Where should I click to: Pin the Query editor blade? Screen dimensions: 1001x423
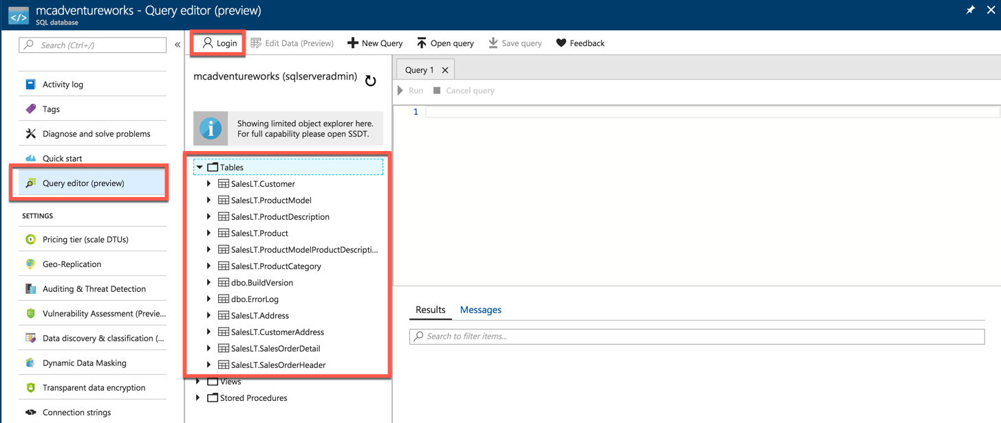coord(971,10)
